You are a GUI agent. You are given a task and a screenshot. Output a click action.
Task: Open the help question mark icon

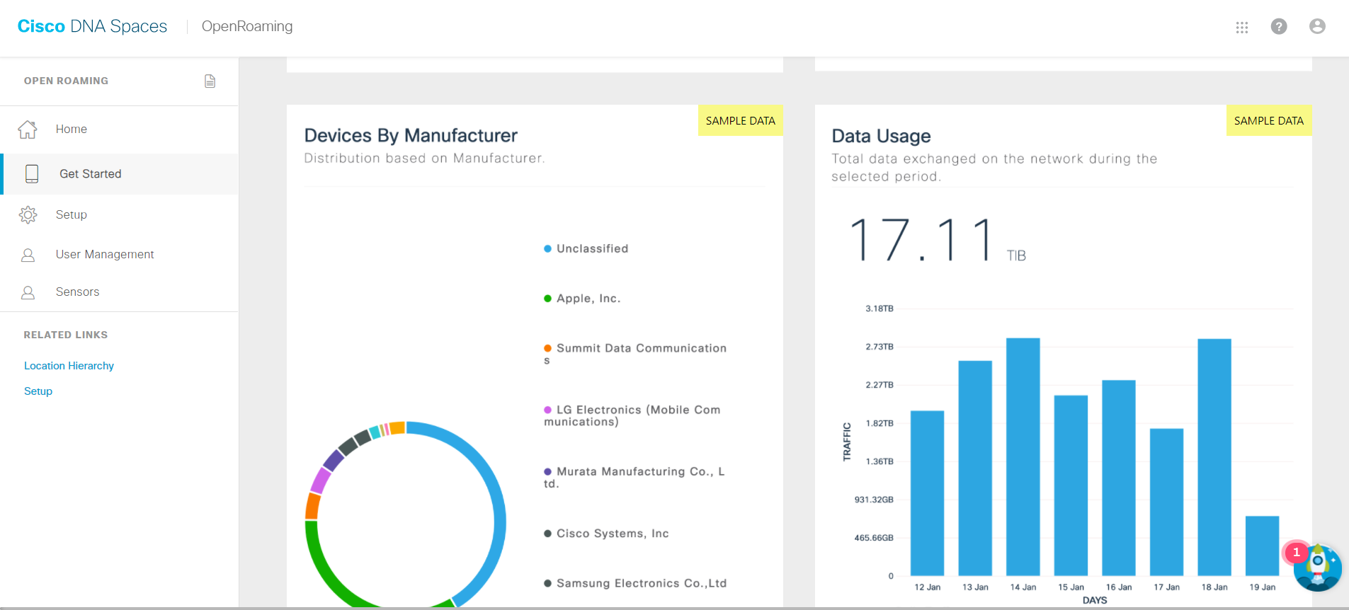click(1279, 26)
